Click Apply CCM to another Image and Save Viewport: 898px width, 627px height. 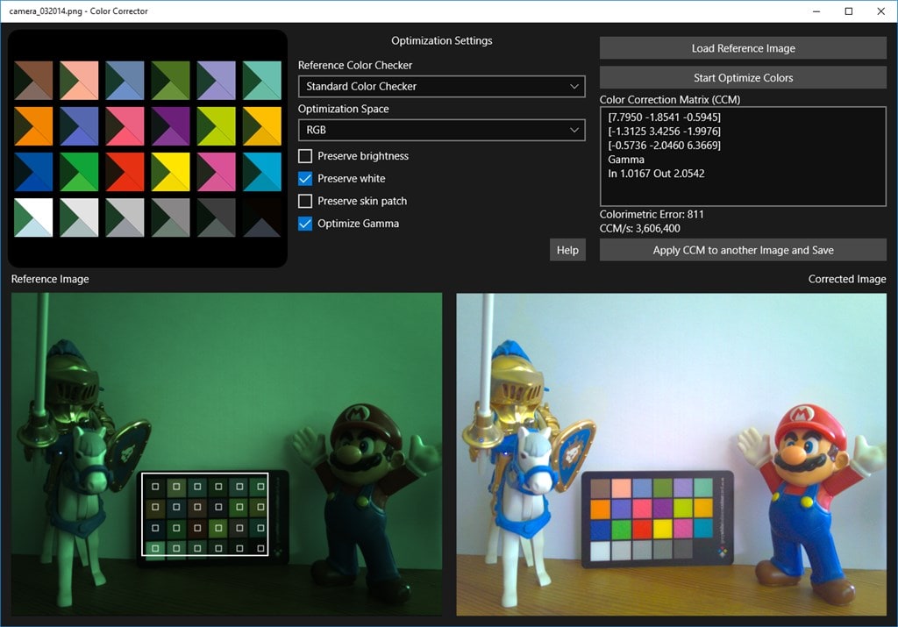(743, 250)
